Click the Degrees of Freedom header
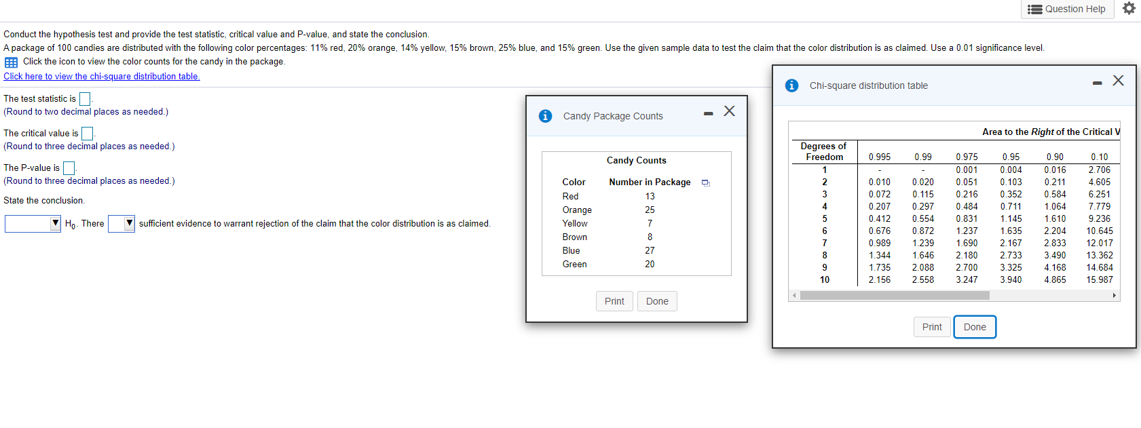Image resolution: width=1141 pixels, height=428 pixels. [x=824, y=151]
